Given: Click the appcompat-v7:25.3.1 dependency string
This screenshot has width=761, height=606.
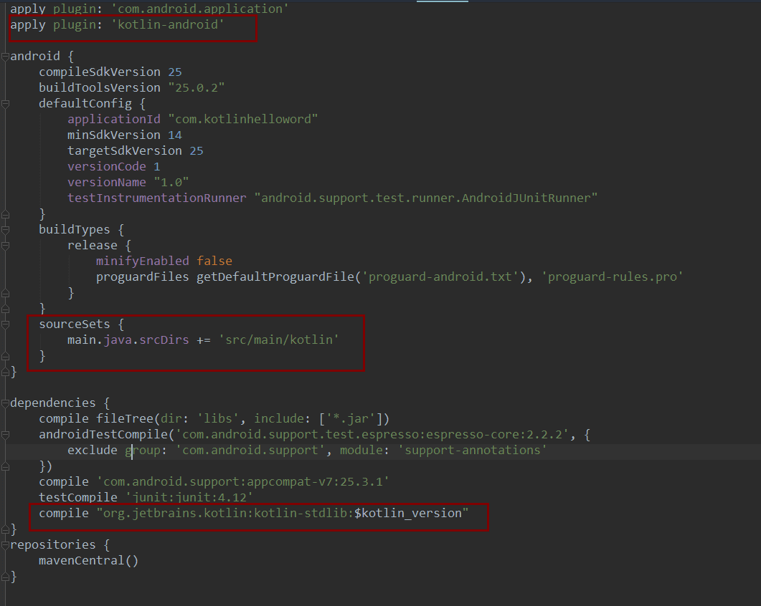Looking at the screenshot, I should coord(242,482).
